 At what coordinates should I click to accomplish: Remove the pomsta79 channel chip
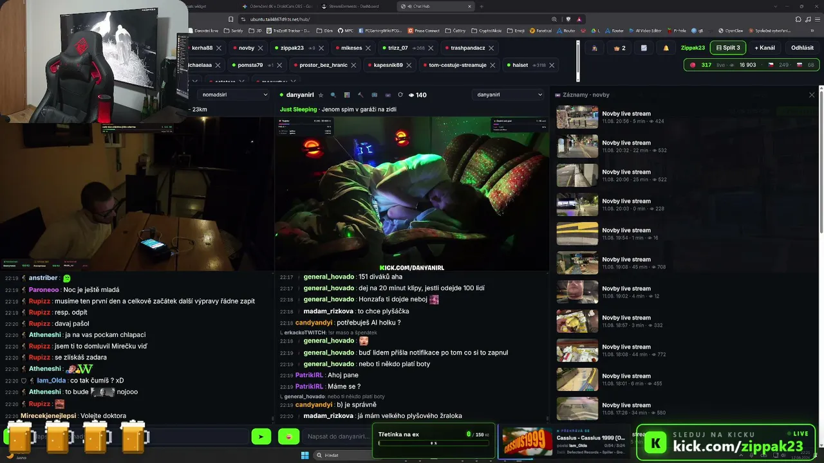click(280, 65)
